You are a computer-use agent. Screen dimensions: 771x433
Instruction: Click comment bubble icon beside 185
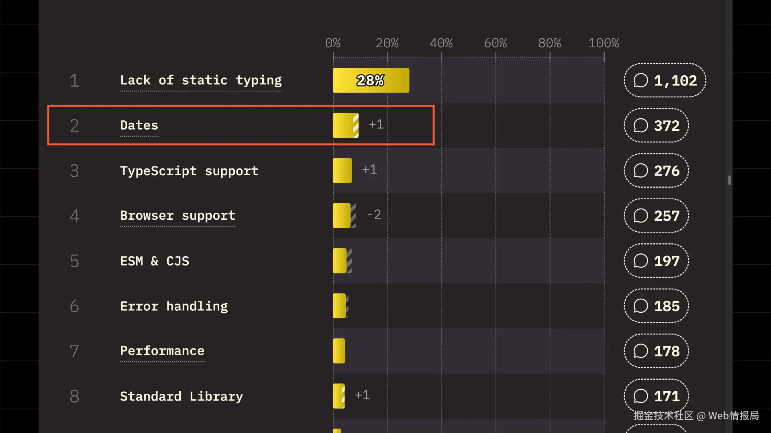[640, 306]
